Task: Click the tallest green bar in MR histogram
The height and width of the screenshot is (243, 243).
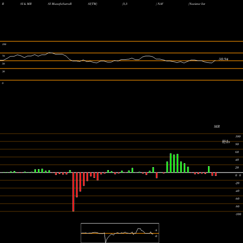Action: click(171, 163)
